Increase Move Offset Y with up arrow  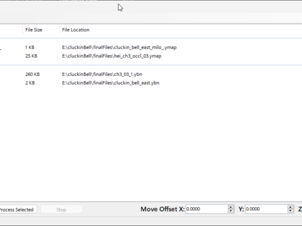[291, 207]
